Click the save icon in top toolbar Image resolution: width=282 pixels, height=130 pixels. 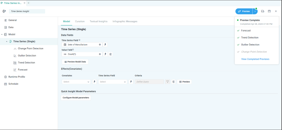point(269,11)
